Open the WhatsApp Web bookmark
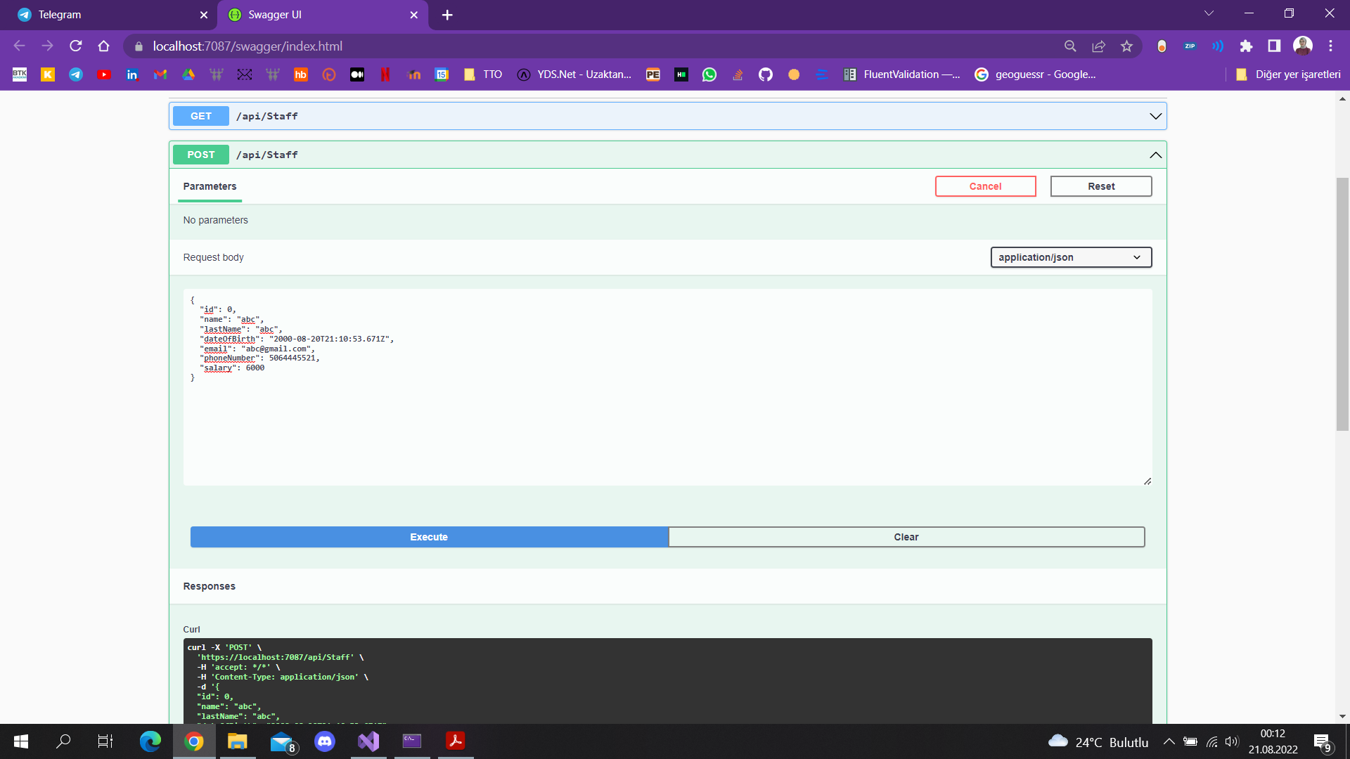Image resolution: width=1350 pixels, height=759 pixels. pyautogui.click(x=709, y=74)
